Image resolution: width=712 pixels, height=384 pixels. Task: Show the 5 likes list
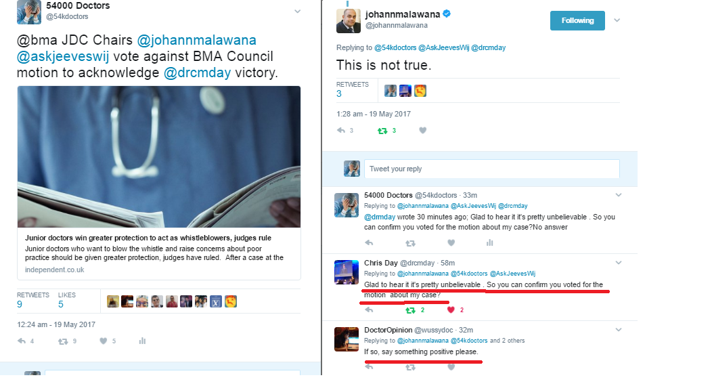click(x=67, y=301)
